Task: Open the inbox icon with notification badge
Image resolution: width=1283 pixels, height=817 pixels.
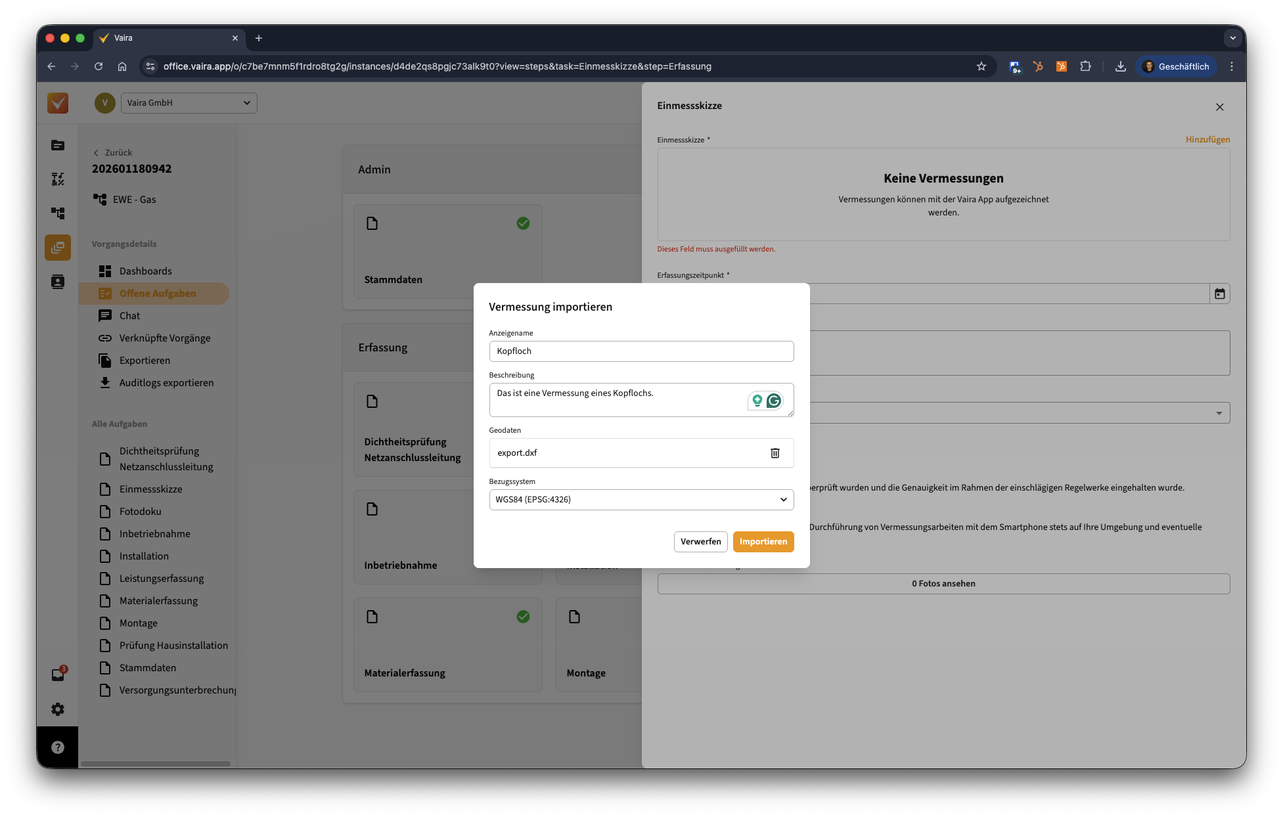Action: click(x=58, y=674)
